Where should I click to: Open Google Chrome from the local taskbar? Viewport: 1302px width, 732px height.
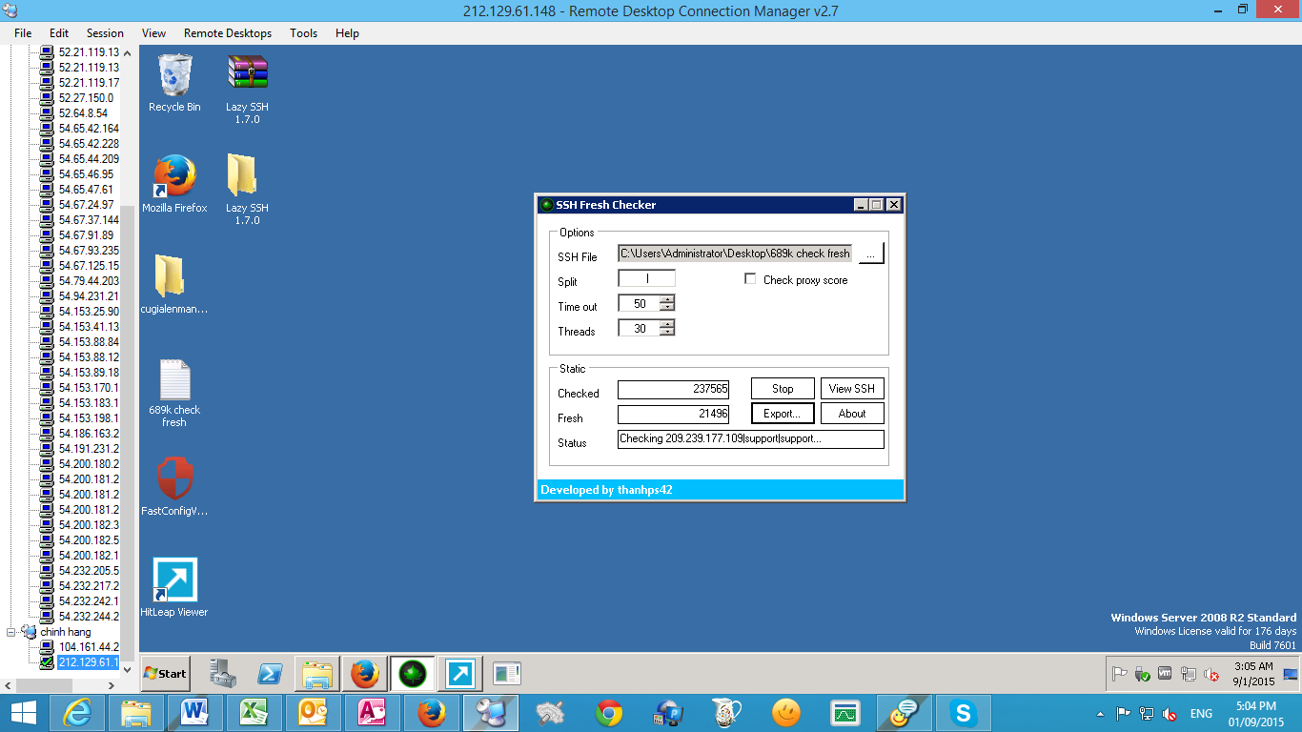click(610, 713)
